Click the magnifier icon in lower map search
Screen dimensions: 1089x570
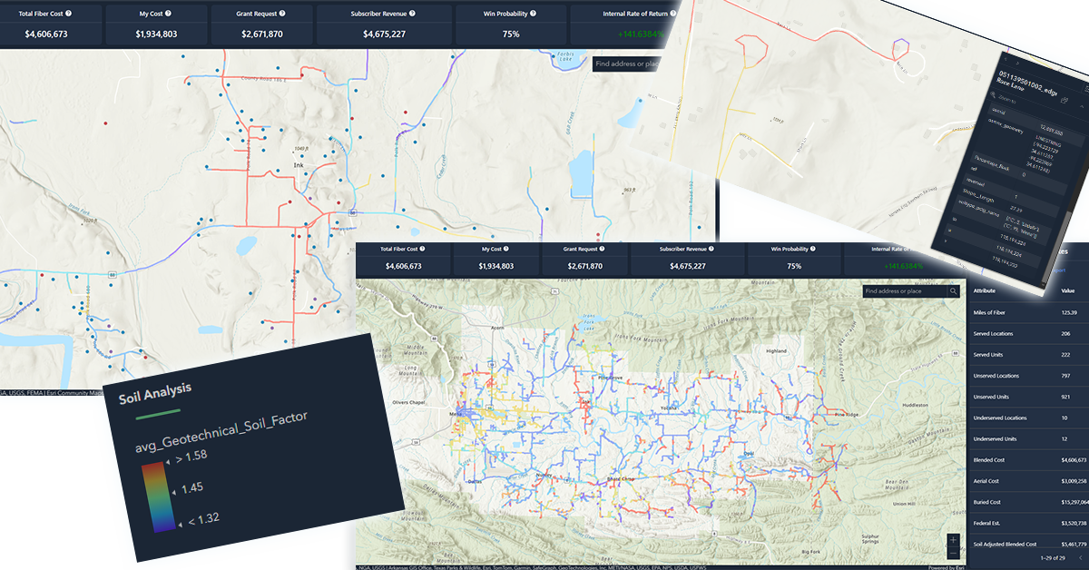(953, 291)
